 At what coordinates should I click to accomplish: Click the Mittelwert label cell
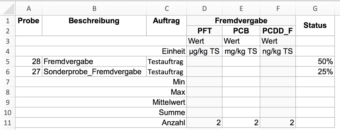pos(101,102)
